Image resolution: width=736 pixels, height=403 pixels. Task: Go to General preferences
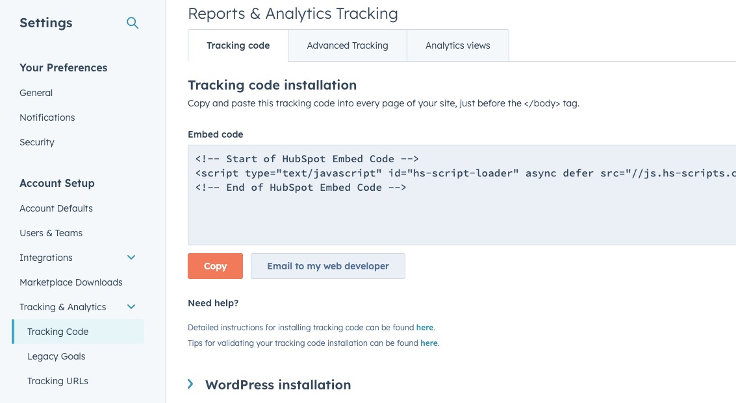coord(36,93)
